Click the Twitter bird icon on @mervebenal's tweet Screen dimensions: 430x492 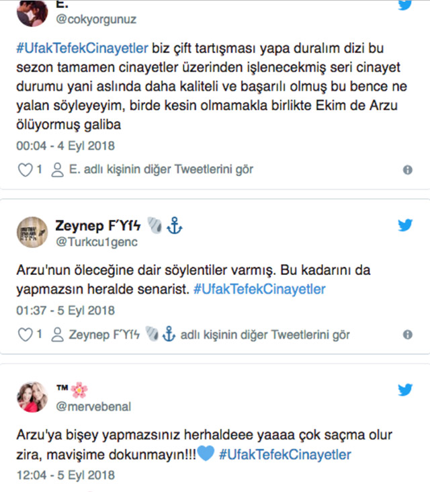click(405, 390)
